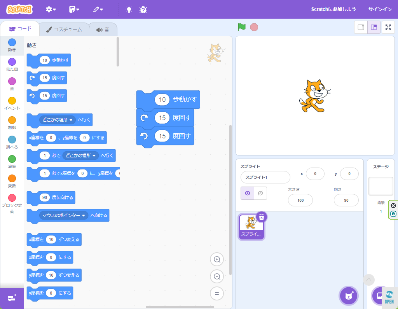The height and width of the screenshot is (309, 398).
Task: Switch to large stage layout
Action: tap(374, 27)
